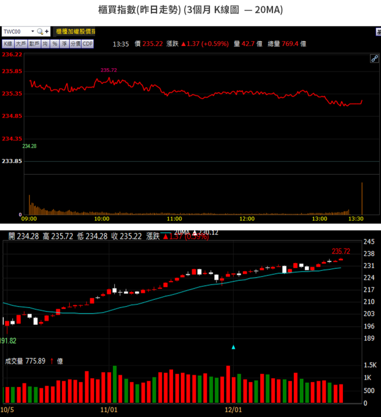Open the TWC00 symbol dropdown arrow

point(33,31)
